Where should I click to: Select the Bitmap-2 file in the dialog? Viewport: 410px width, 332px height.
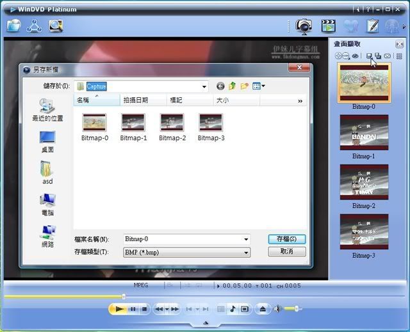pyautogui.click(x=172, y=127)
